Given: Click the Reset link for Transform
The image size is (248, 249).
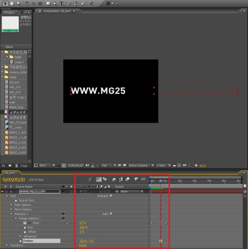Looking at the screenshot, I should click(83, 245).
